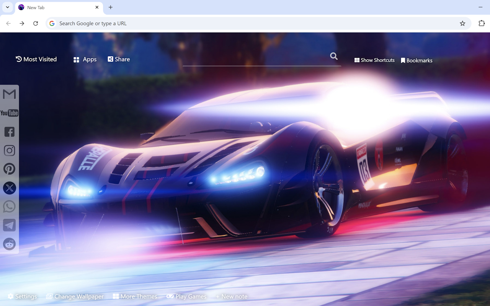
Task: Toggle Show Shortcuts
Action: point(374,60)
